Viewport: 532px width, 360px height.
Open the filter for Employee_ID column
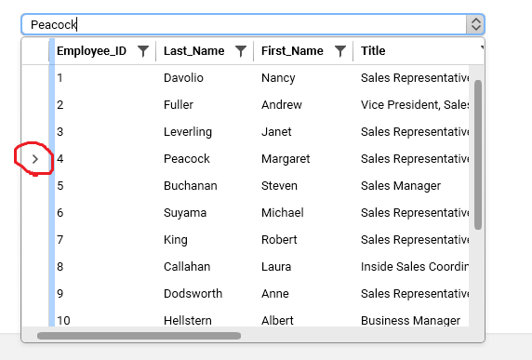point(143,51)
